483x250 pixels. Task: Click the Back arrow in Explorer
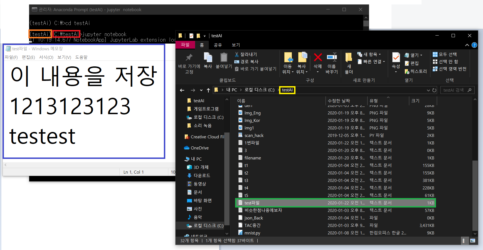pyautogui.click(x=182, y=90)
